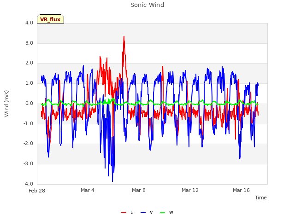Click the Feb 28 date tick label
This screenshot has width=295, height=221.
pos(37,191)
